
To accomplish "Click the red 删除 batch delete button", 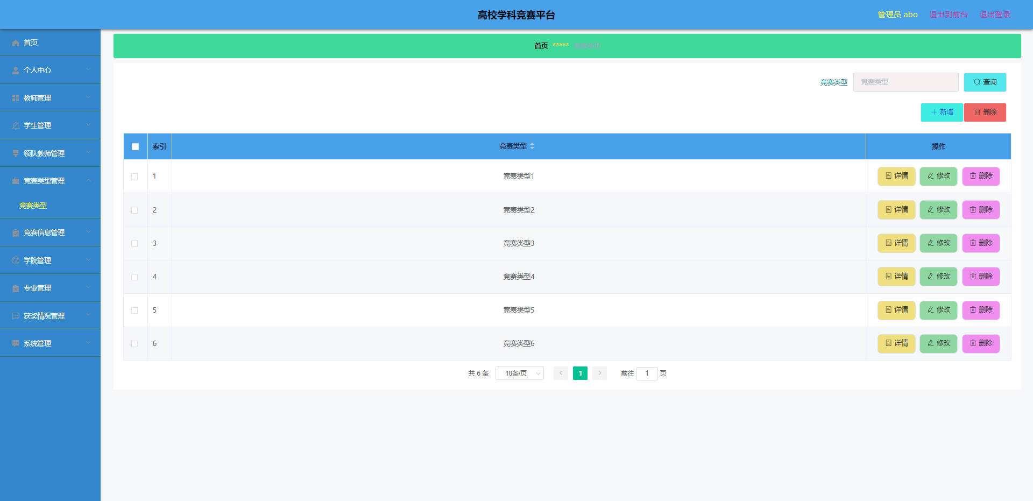I will [985, 112].
